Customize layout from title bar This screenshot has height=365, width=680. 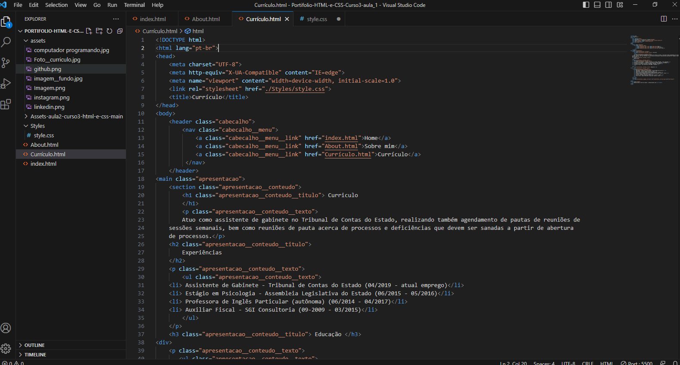(x=620, y=5)
